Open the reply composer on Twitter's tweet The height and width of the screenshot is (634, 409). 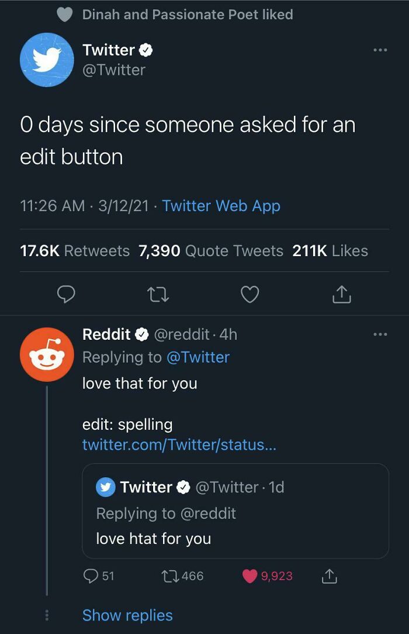click(66, 294)
